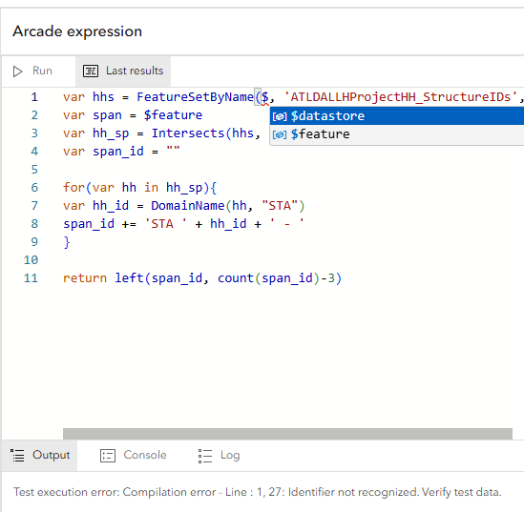Click the Log tab icon
The height and width of the screenshot is (512, 524).
(x=205, y=456)
